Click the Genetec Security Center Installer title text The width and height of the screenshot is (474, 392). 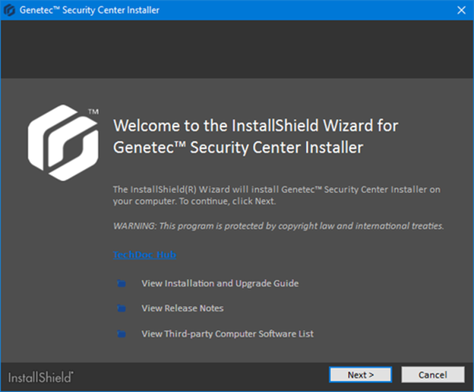(x=90, y=10)
